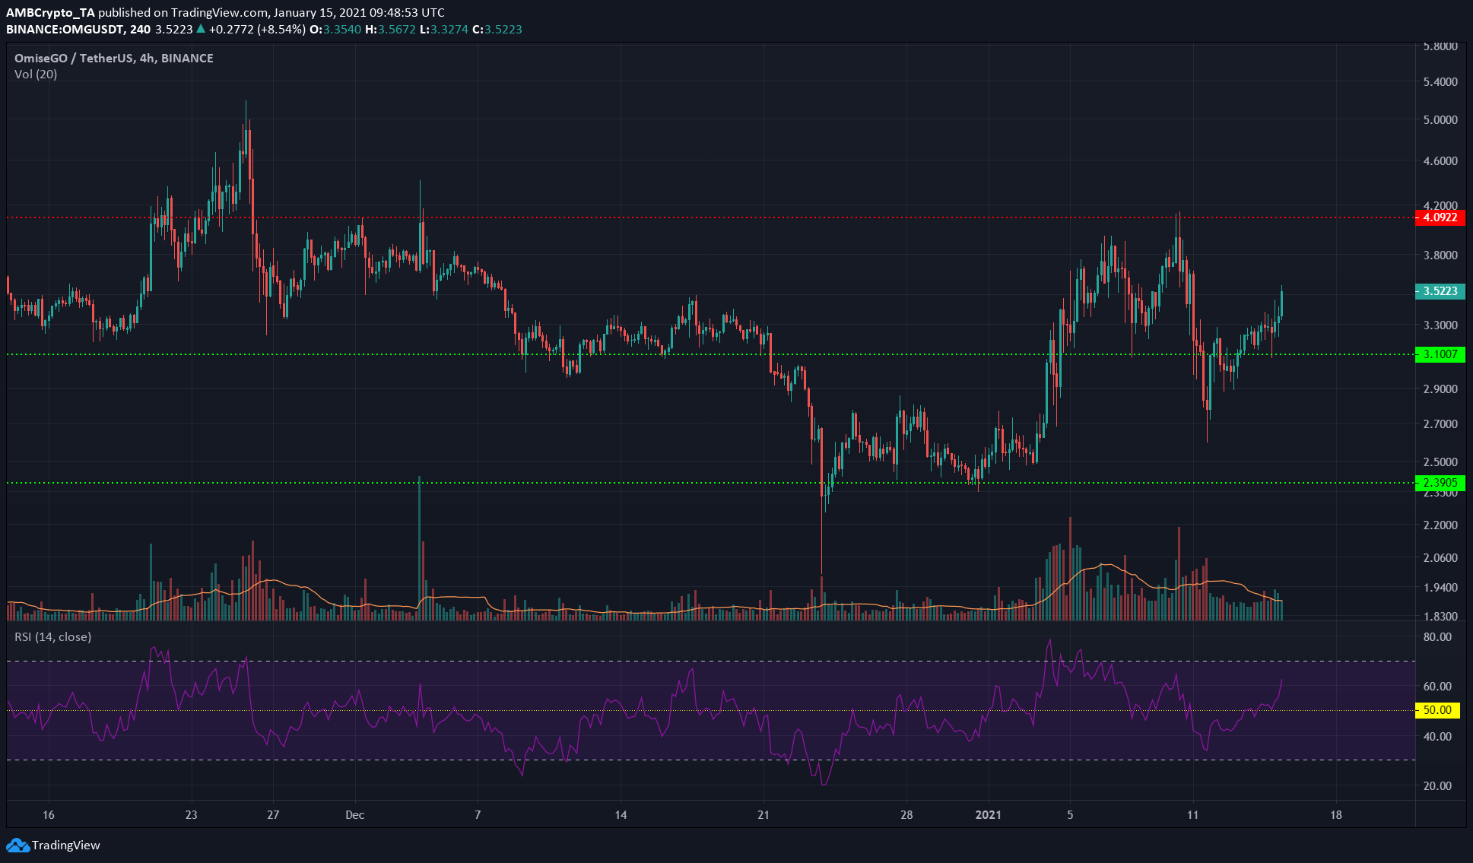Click the TradingView cloud logo icon
This screenshot has width=1473, height=863.
click(17, 846)
